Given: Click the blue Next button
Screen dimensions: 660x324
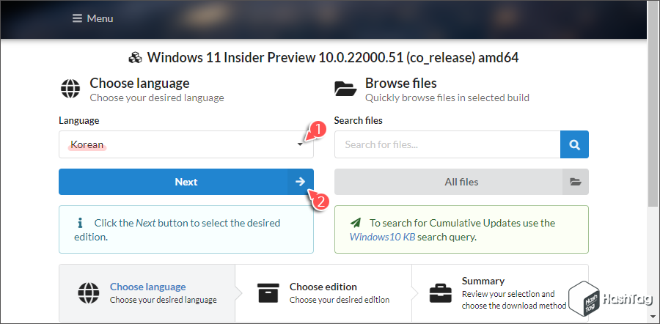Looking at the screenshot, I should (186, 182).
